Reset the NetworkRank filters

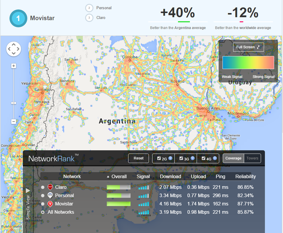click(x=139, y=158)
